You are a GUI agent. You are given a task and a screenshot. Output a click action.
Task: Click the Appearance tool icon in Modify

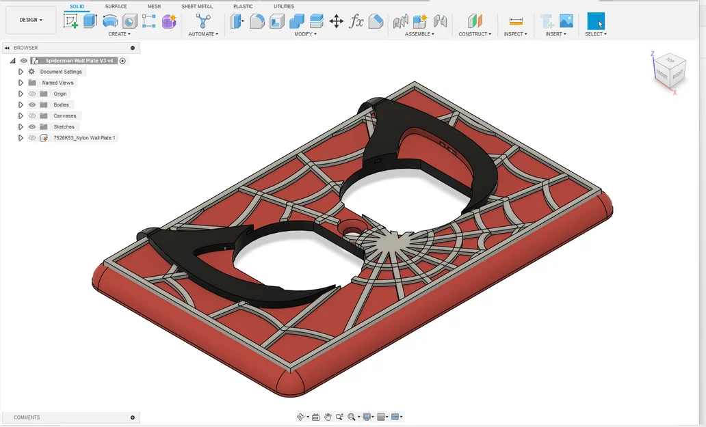[376, 20]
